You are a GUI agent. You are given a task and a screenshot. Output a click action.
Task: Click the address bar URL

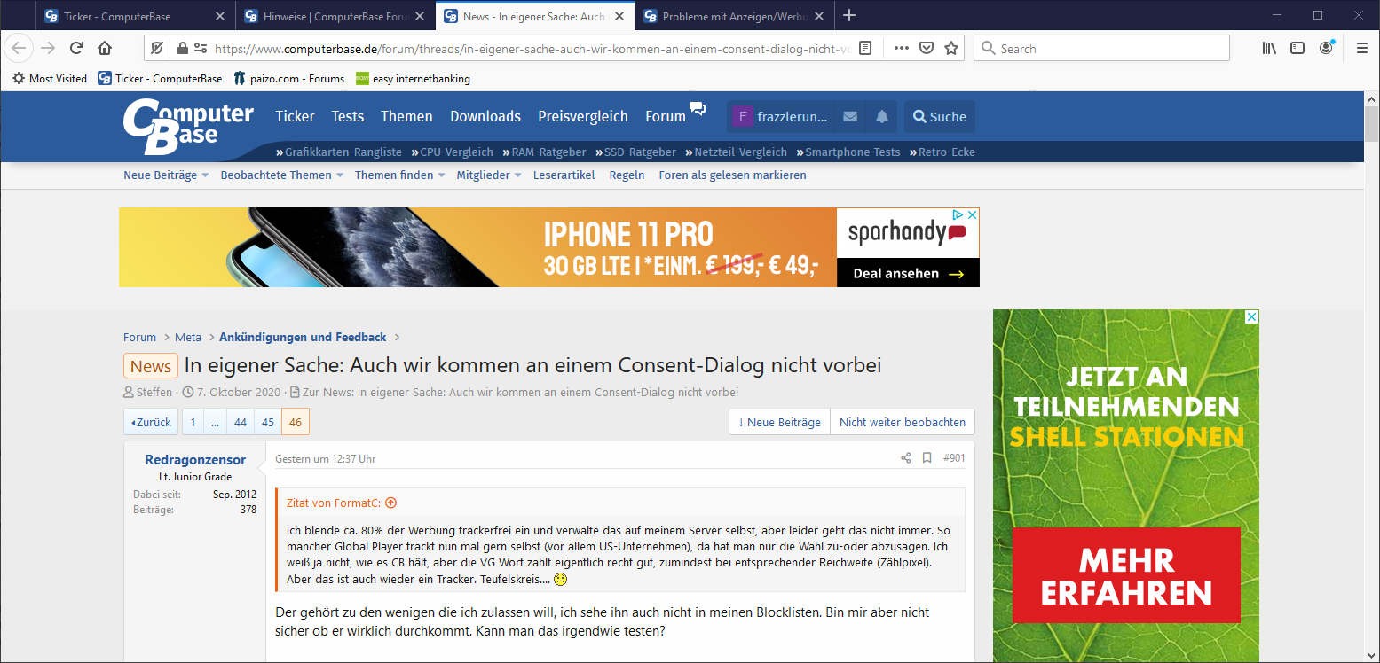point(532,48)
